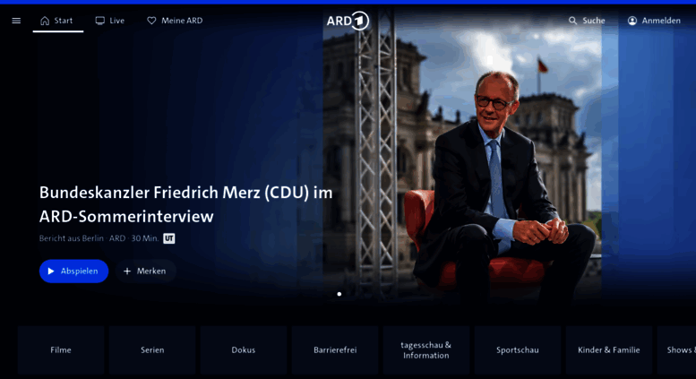Open the Barrierefrei category tile
Screen dimensions: 696x379
click(x=335, y=350)
